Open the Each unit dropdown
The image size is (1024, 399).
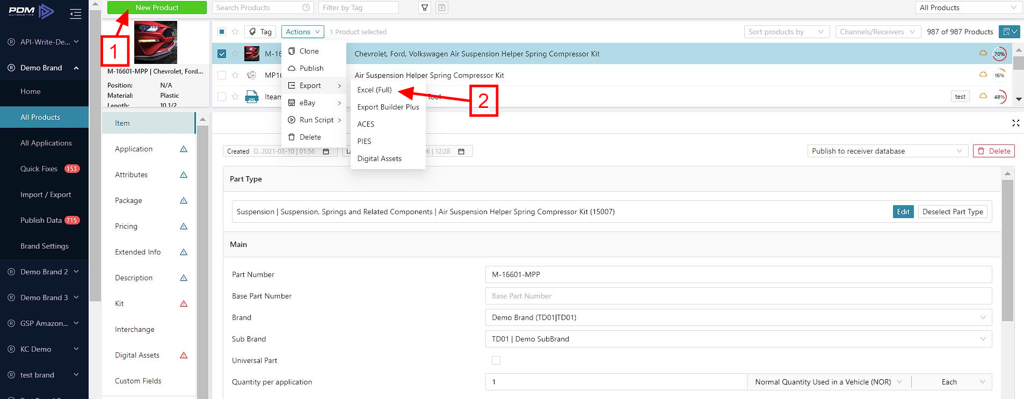[x=952, y=382]
